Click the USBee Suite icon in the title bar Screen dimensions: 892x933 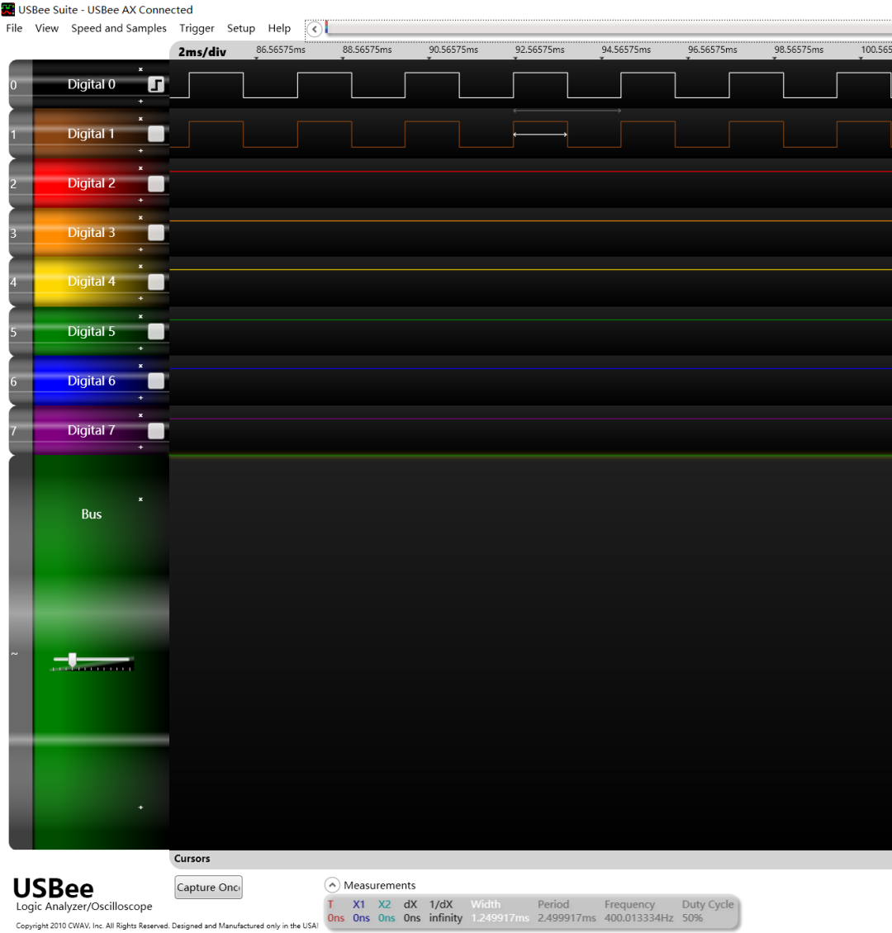pyautogui.click(x=7, y=9)
